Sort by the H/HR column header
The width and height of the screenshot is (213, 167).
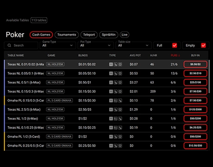pos(154,55)
